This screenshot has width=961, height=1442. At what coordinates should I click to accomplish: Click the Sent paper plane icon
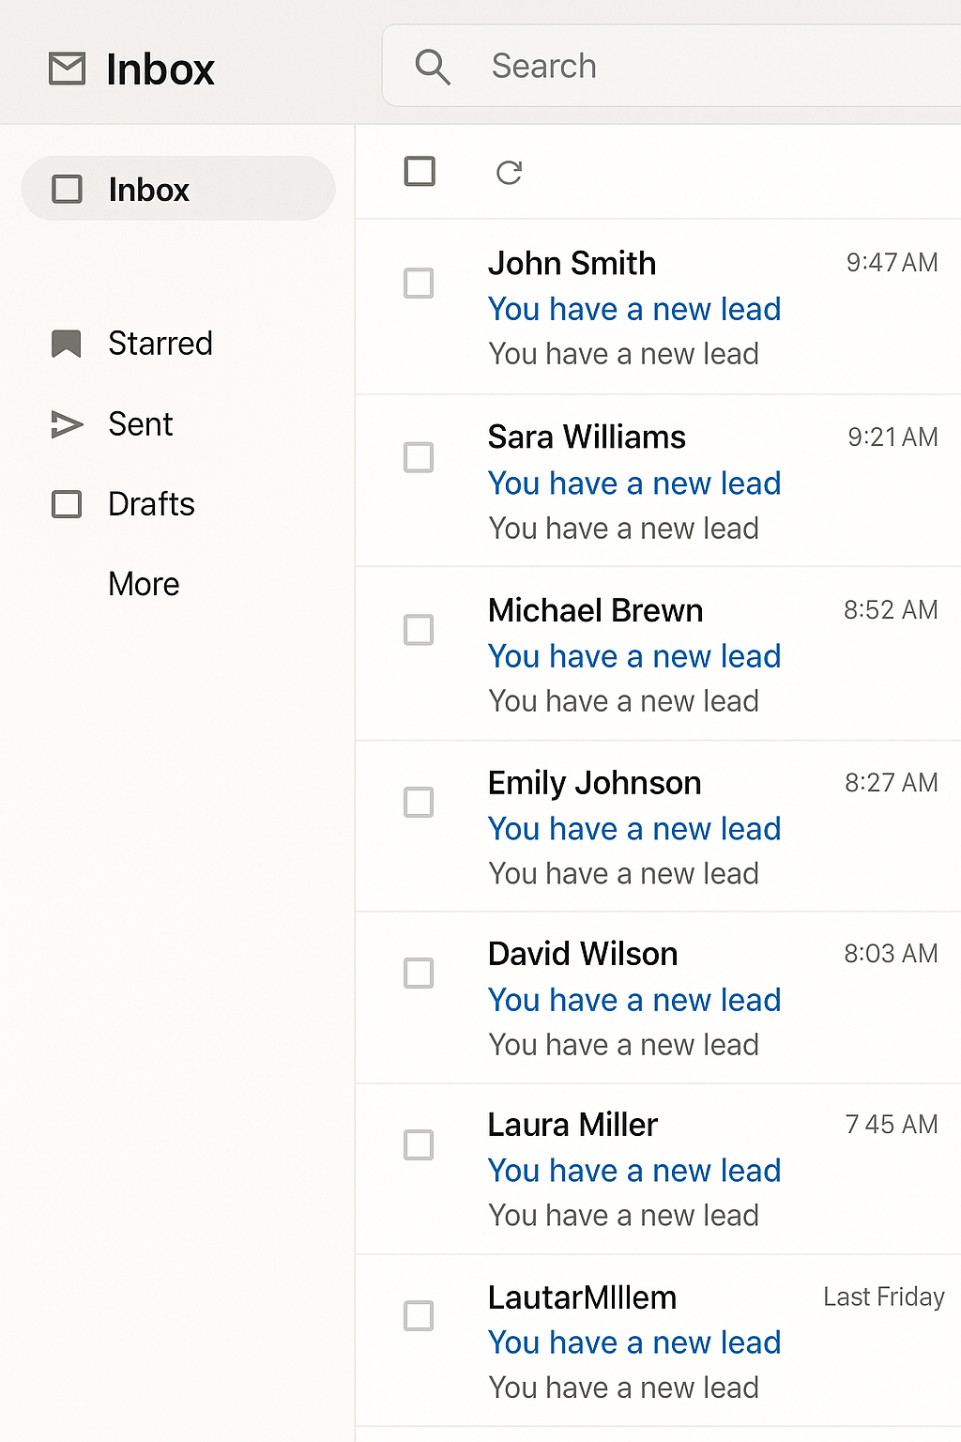tap(66, 424)
